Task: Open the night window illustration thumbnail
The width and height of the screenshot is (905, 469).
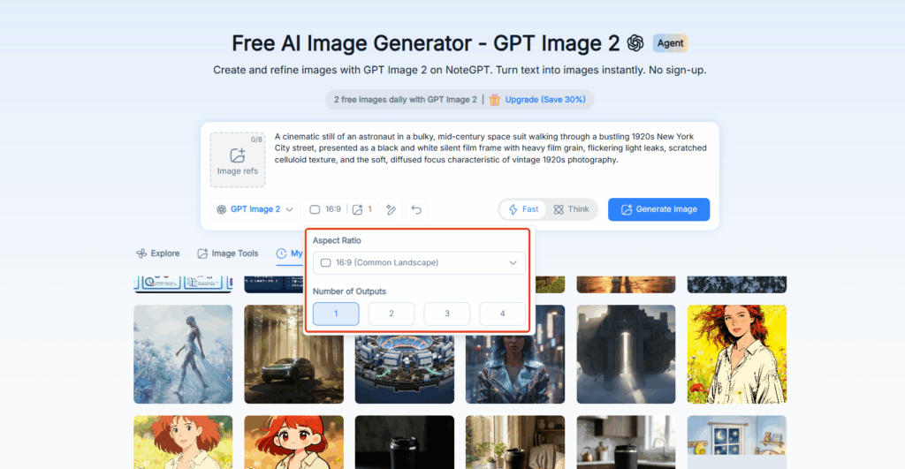Action: click(x=736, y=442)
